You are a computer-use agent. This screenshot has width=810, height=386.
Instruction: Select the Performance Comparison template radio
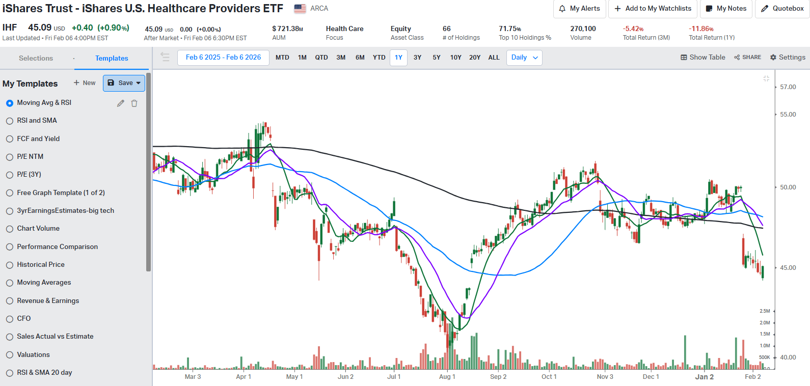click(x=10, y=247)
